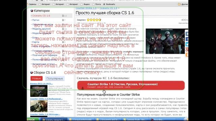Share the page via VK icon
Image resolution: width=216 pixels, height=121 pixels.
(x=187, y=34)
